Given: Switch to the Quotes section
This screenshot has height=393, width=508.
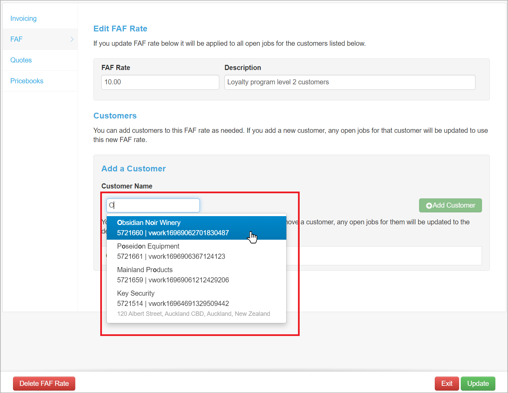Looking at the screenshot, I should pyautogui.click(x=21, y=60).
